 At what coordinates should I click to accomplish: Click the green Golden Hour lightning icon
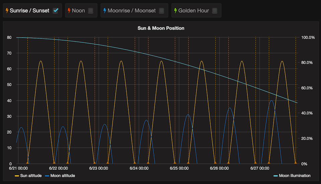point(176,11)
